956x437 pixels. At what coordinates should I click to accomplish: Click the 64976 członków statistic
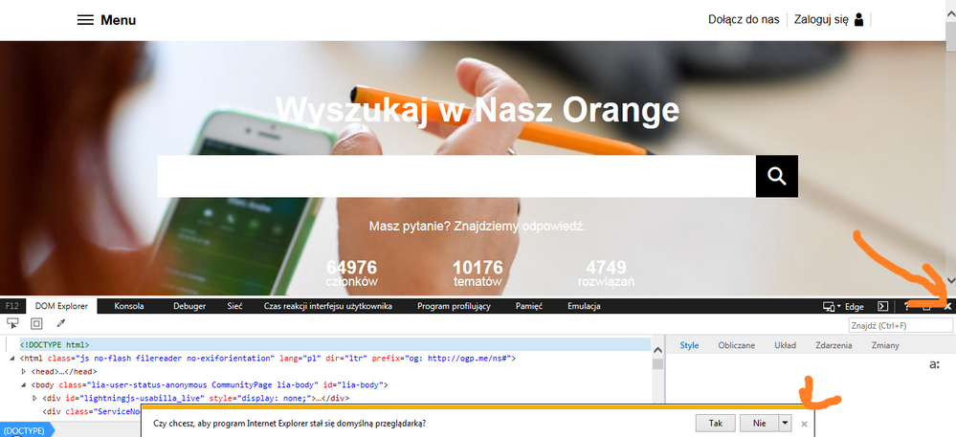point(352,273)
